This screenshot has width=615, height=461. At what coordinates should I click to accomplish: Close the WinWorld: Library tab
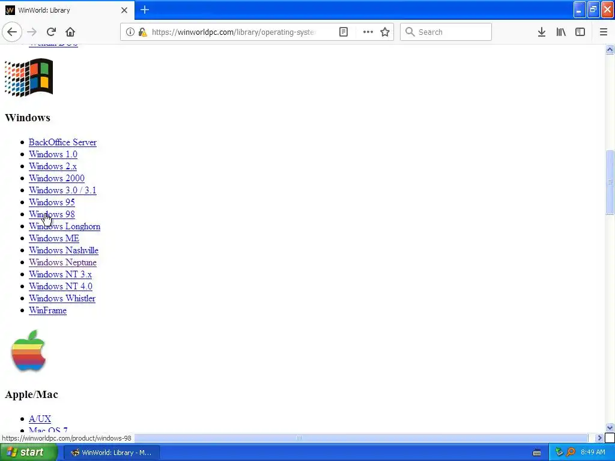pos(124,10)
